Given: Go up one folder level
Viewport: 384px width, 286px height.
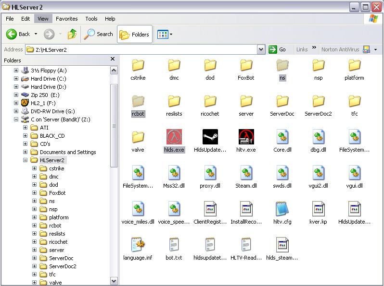Looking at the screenshot, I should point(72,34).
